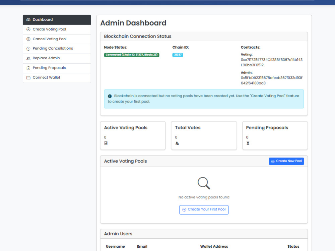Click the Admin contract address 0x5FbDB231…
Image resolution: width=335 pixels, height=251 pixels.
pyautogui.click(x=272, y=80)
